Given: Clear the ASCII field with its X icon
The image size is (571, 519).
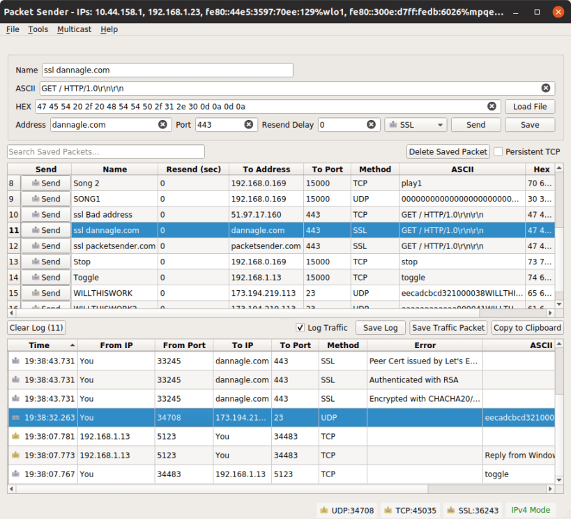Looking at the screenshot, I should tap(545, 88).
